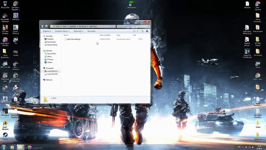Select the Steam desktop icon
266x150 pixels.
coord(5,136)
